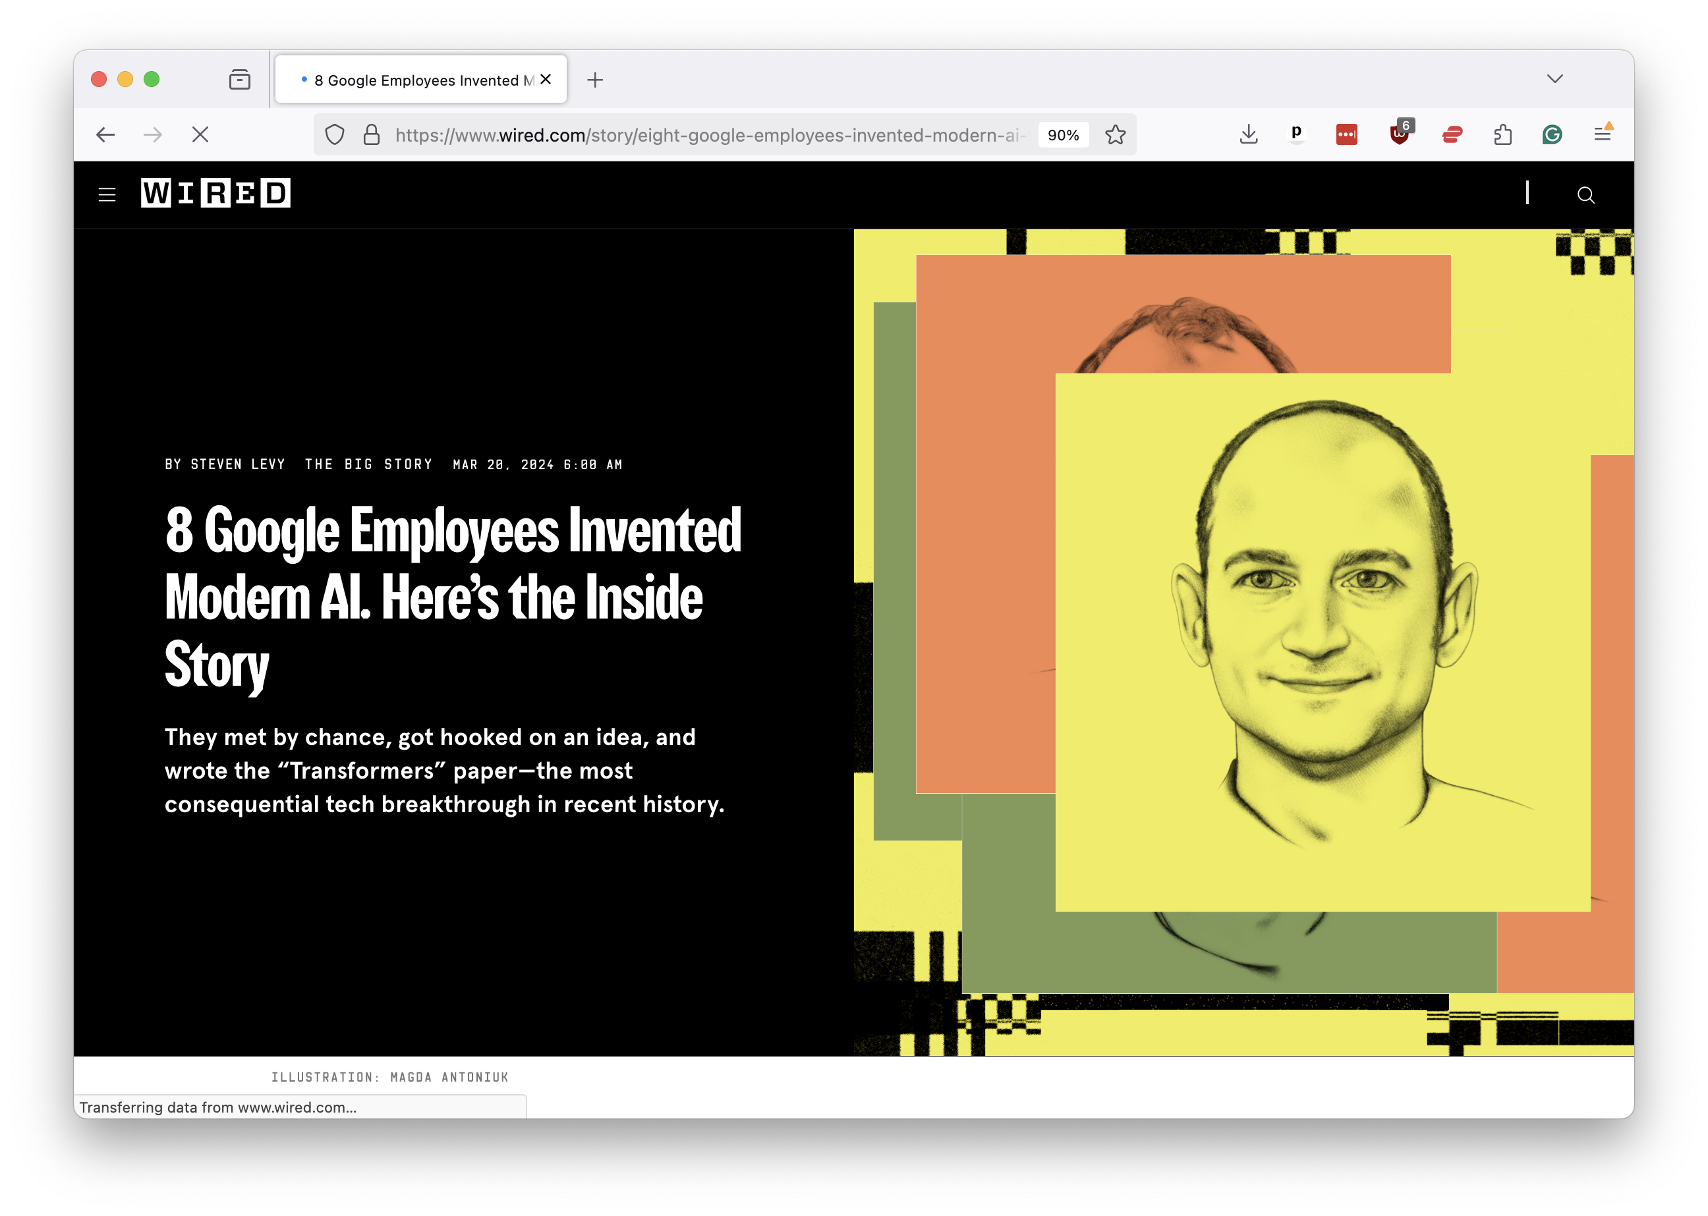Click the black P extension icon

click(x=1296, y=134)
